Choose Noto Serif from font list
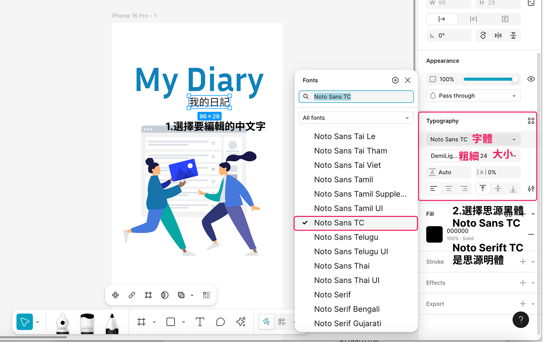 click(332, 295)
